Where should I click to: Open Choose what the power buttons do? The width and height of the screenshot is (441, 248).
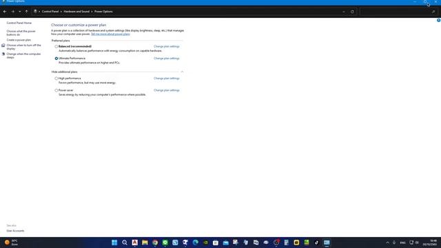[x=21, y=33]
